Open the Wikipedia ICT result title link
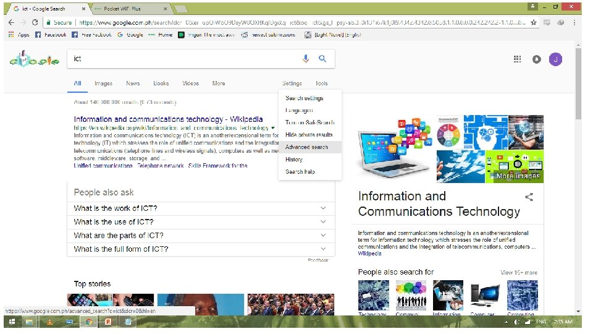Viewport: 593px width, 334px height. tap(168, 119)
